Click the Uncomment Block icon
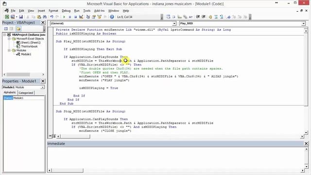This screenshot has width=311, height=175. pos(222,17)
